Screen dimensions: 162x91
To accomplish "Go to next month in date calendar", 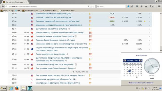I will click(x=140, y=61).
